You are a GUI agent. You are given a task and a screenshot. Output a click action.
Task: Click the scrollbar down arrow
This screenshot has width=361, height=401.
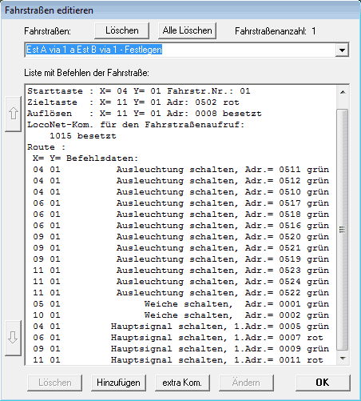(x=343, y=359)
